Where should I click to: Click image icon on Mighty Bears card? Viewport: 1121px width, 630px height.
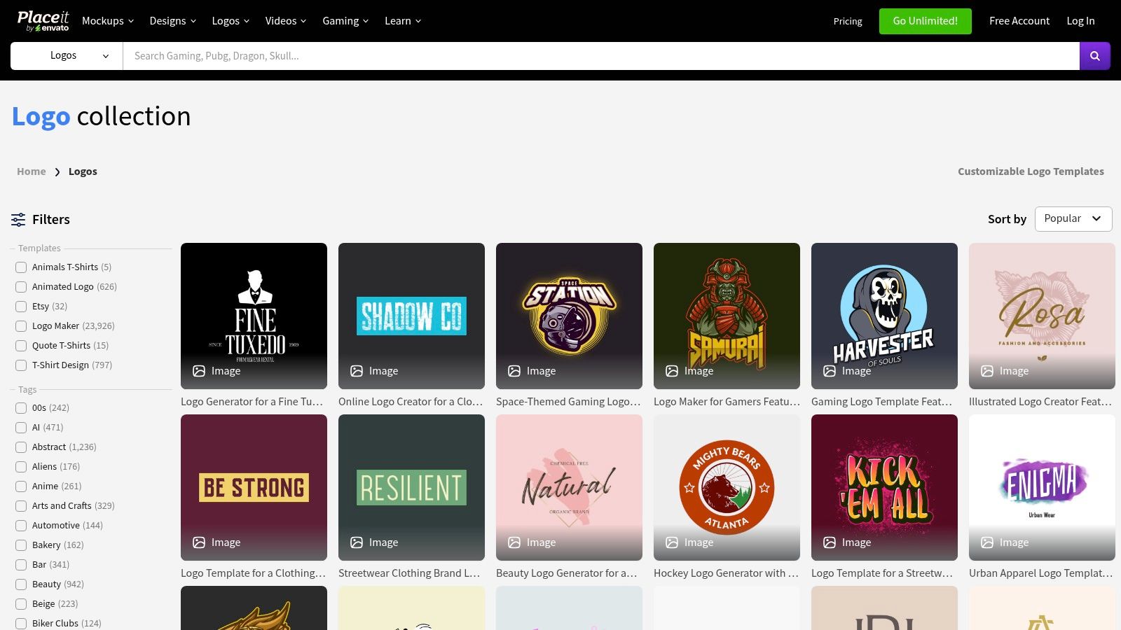(x=672, y=542)
